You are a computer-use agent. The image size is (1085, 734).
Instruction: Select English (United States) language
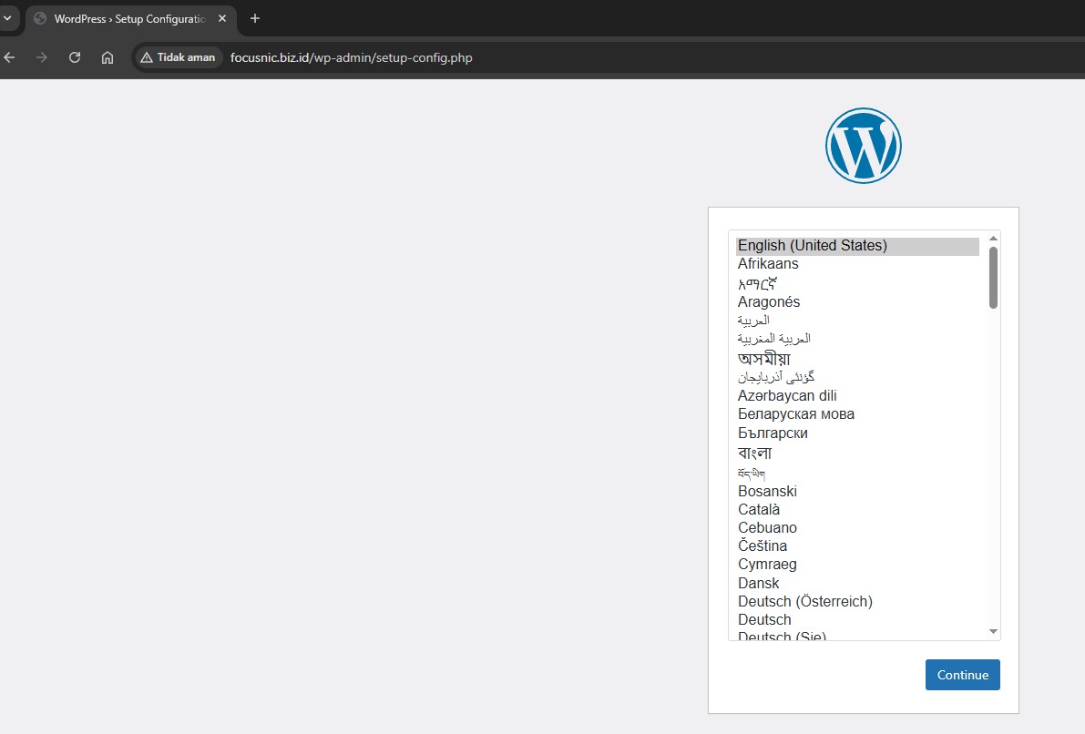point(857,246)
